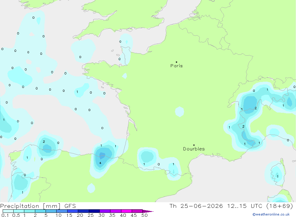Pick the 5–10 mm legend swatch

tap(51, 211)
